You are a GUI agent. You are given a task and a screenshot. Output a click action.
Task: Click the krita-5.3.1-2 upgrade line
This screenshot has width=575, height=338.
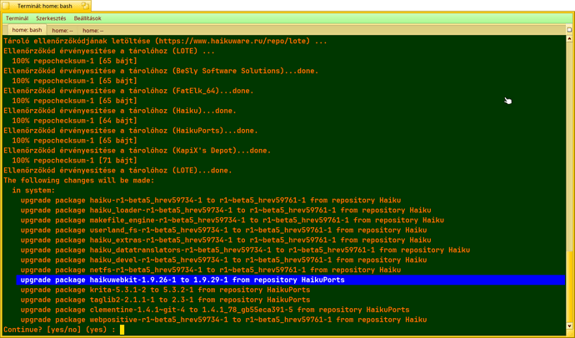pos(165,290)
